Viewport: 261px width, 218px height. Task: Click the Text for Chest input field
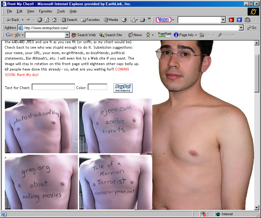pos(53,87)
